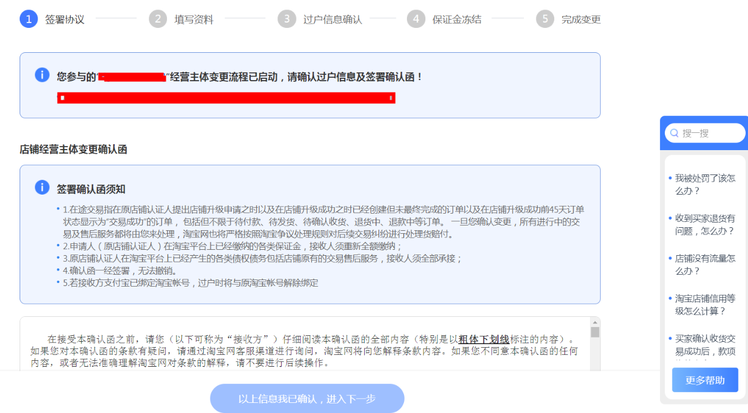The height and width of the screenshot is (413, 748).
Task: Click the magnifier icon in help search
Action: 674,134
